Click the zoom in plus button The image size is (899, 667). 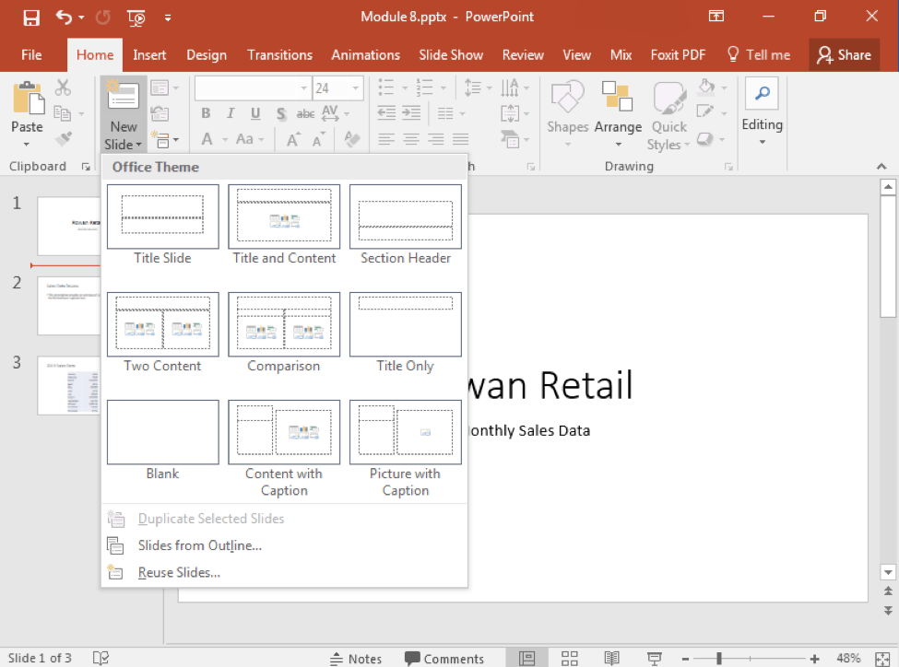[x=814, y=659]
